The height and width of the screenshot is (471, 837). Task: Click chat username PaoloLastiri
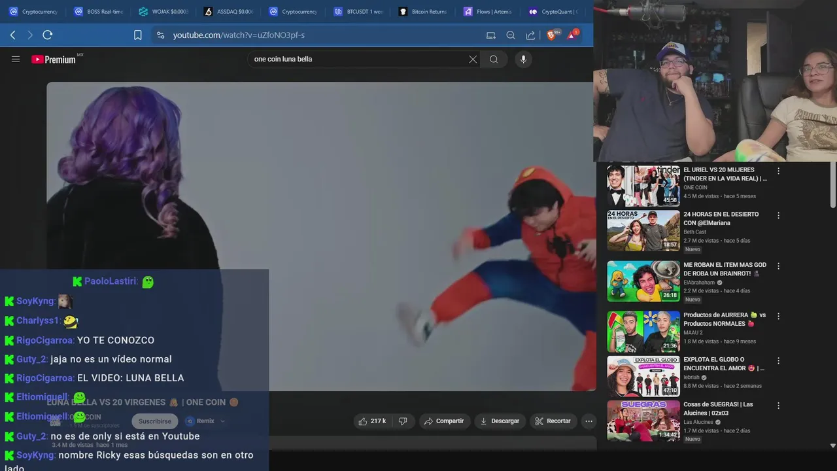(x=110, y=281)
